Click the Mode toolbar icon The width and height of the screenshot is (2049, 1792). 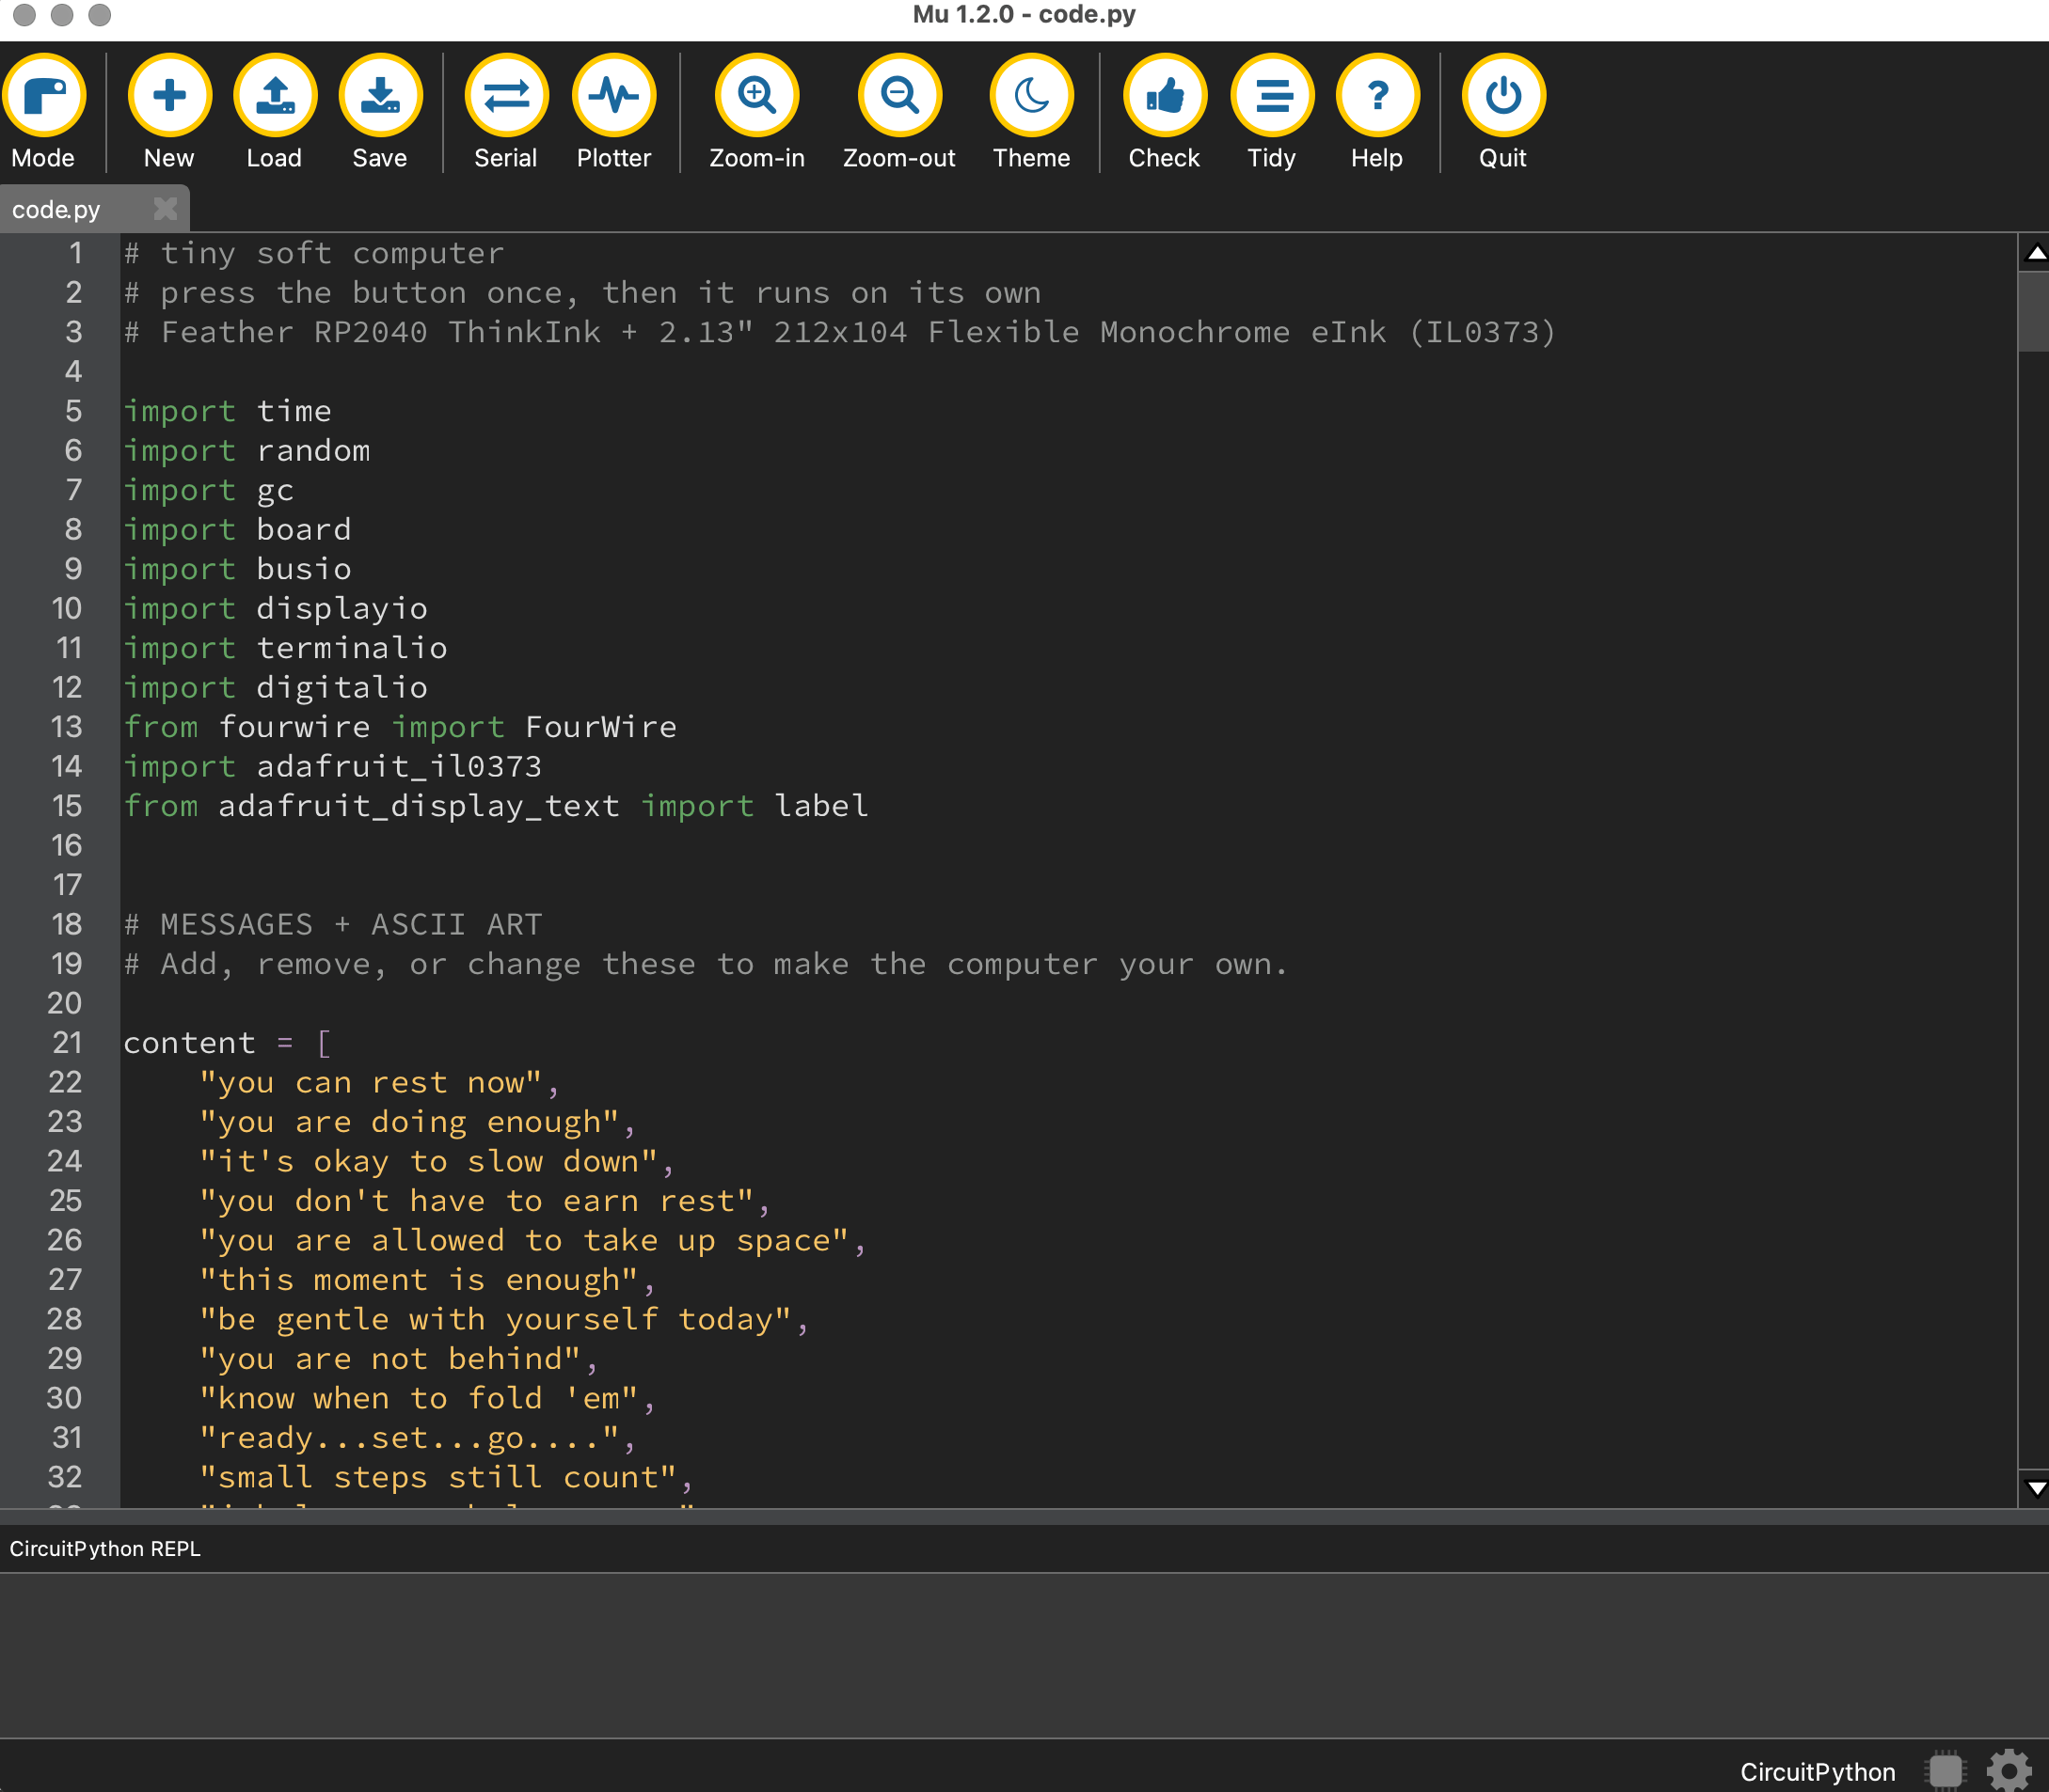pyautogui.click(x=44, y=97)
